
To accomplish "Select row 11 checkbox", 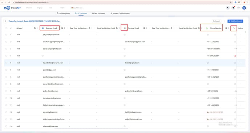I will pos(6,105).
